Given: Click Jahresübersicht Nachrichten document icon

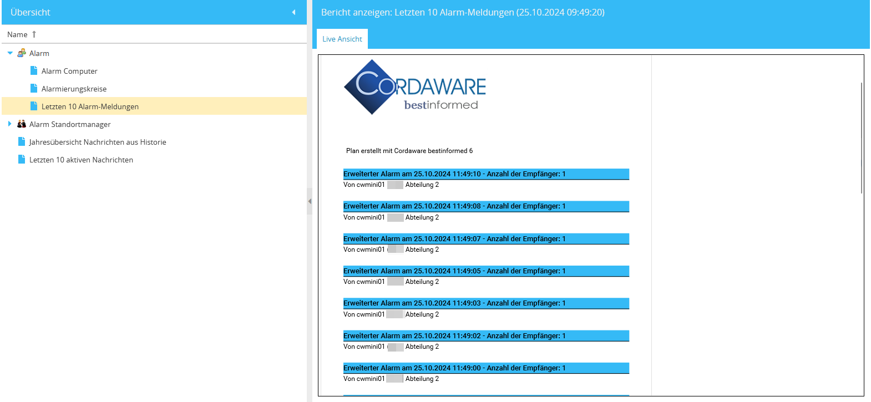Looking at the screenshot, I should pyautogui.click(x=22, y=142).
